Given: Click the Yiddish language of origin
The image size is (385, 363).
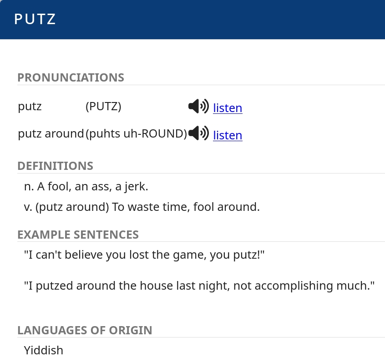Looking at the screenshot, I should 44,350.
